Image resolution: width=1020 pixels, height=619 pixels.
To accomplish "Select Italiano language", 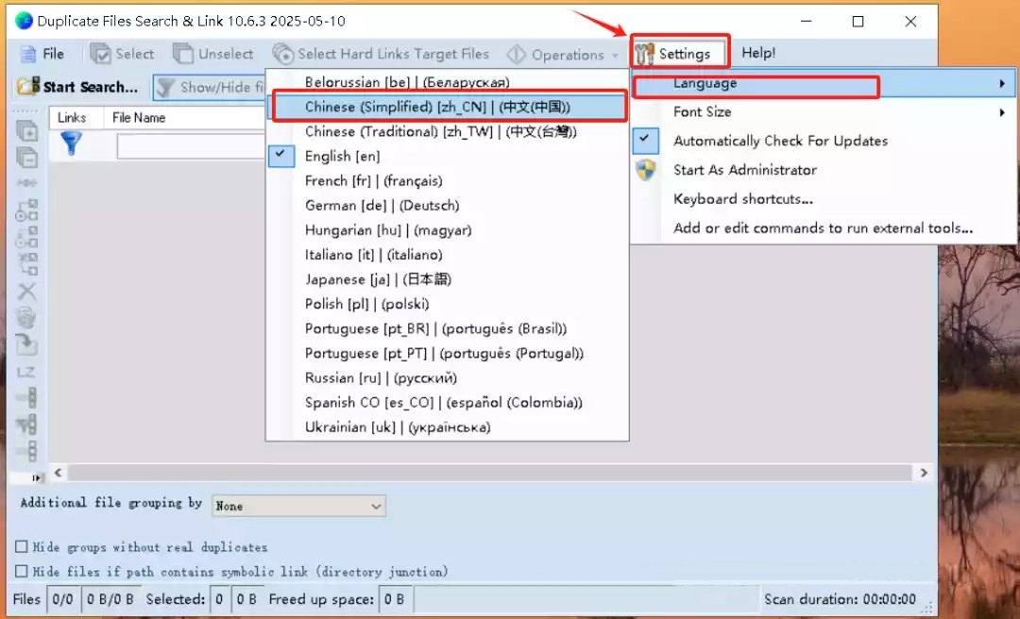I will (x=448, y=255).
